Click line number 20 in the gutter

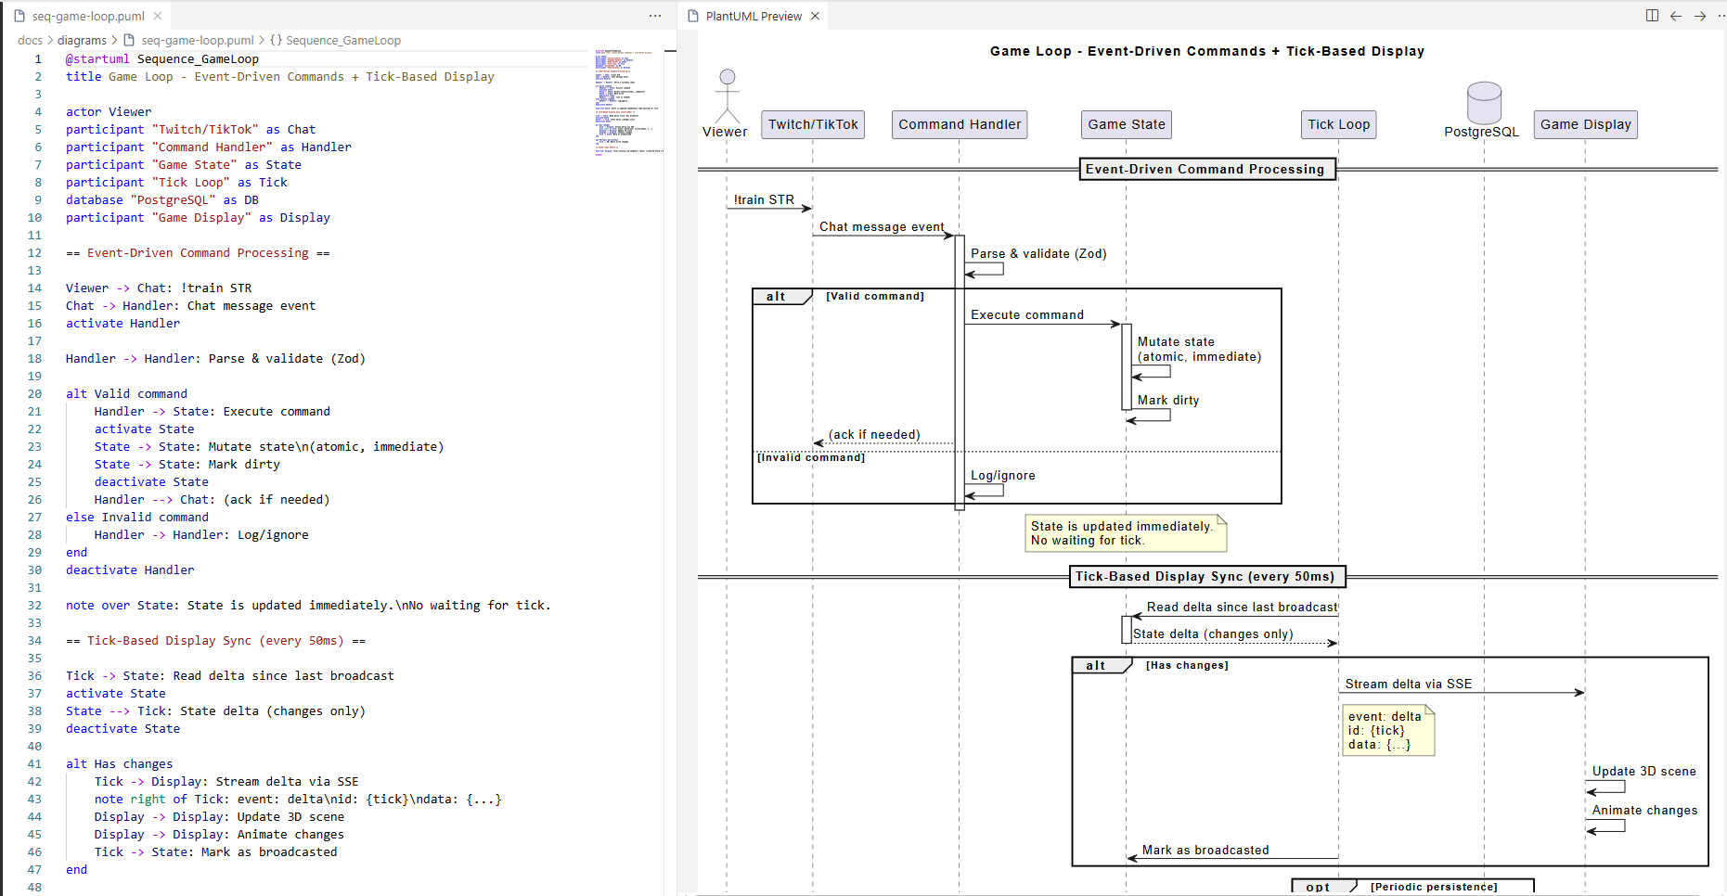(x=34, y=393)
